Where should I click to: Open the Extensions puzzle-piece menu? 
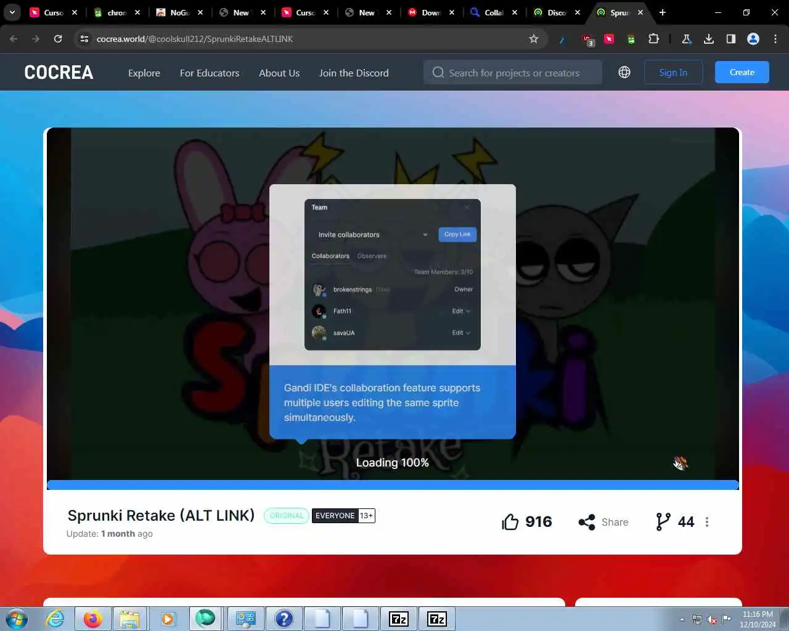653,39
